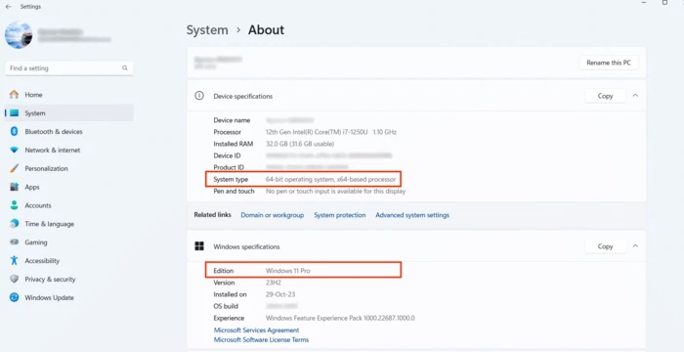Copy the Device specifications

coord(605,96)
